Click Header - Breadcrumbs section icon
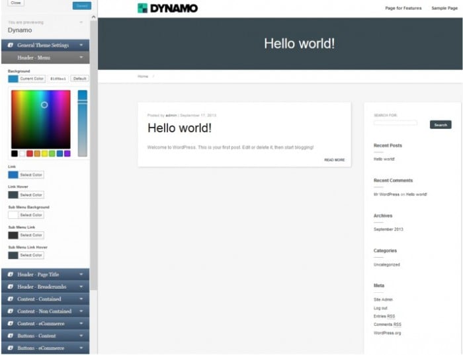The height and width of the screenshot is (355, 463). 11,286
